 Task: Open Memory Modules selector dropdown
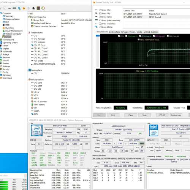(119, 158)
